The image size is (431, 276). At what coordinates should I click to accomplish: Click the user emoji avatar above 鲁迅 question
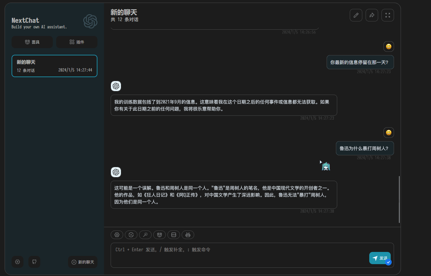[x=388, y=133]
